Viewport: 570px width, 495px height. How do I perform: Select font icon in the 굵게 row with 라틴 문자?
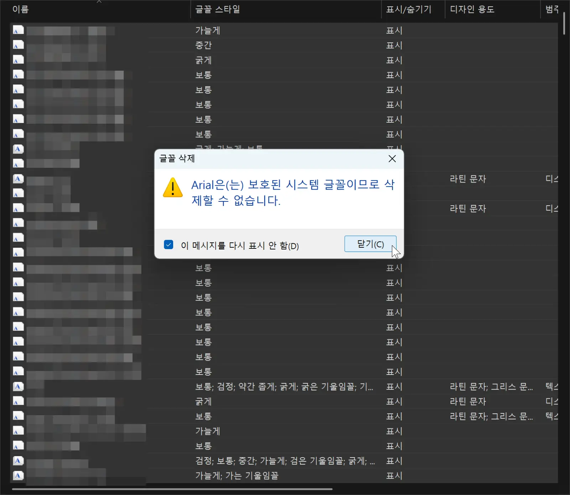click(x=18, y=401)
